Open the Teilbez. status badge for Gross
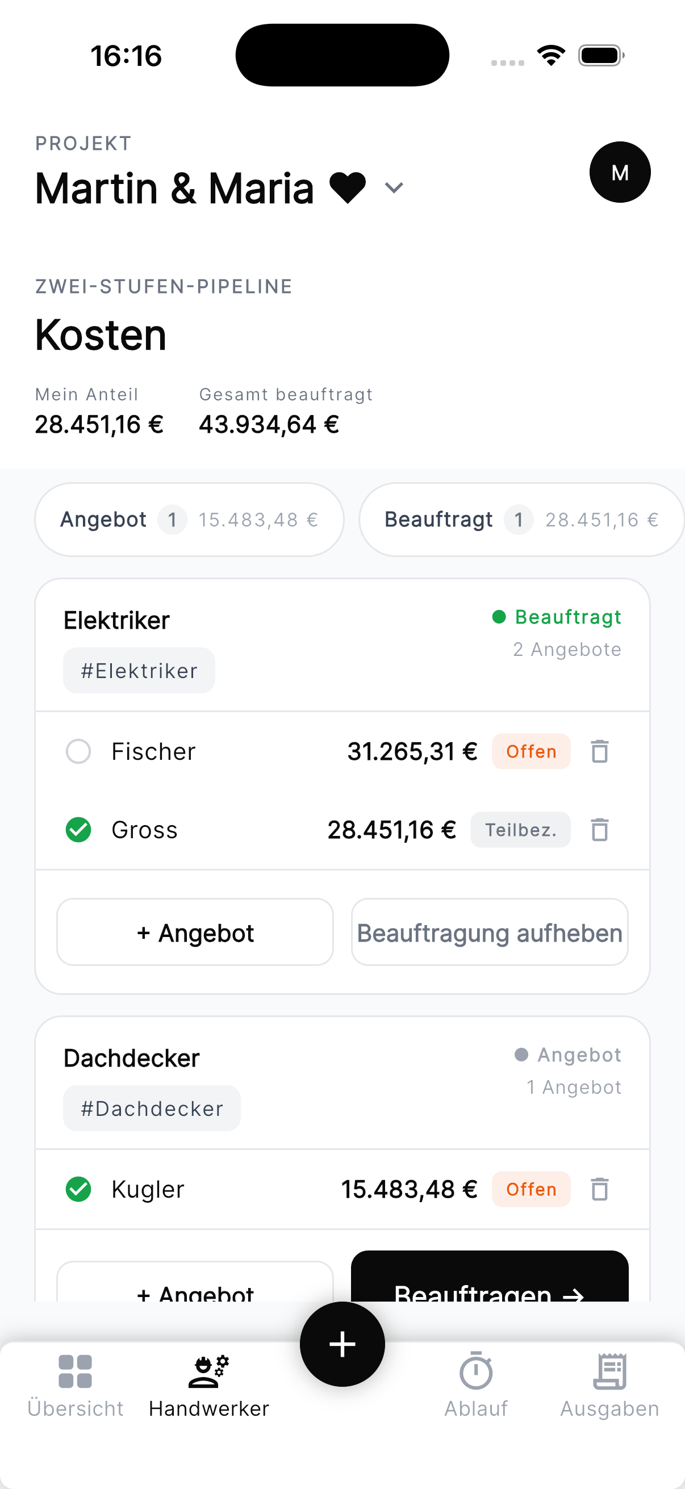Screen dimensions: 685x1489 (520, 830)
